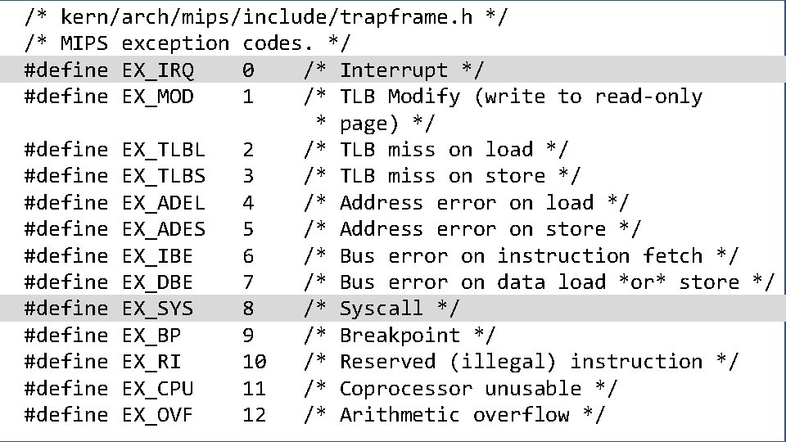The image size is (786, 442).
Task: Click the EX_IBE constant name
Action: pyautogui.click(x=158, y=256)
